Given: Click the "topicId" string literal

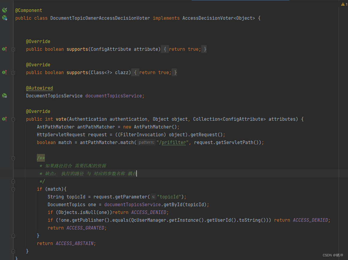Looking at the screenshot, I should click(x=169, y=197).
